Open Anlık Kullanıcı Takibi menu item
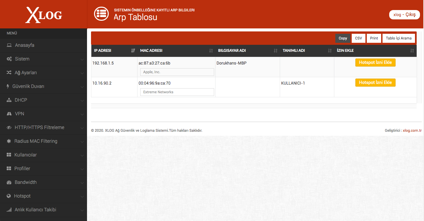 click(x=44, y=210)
